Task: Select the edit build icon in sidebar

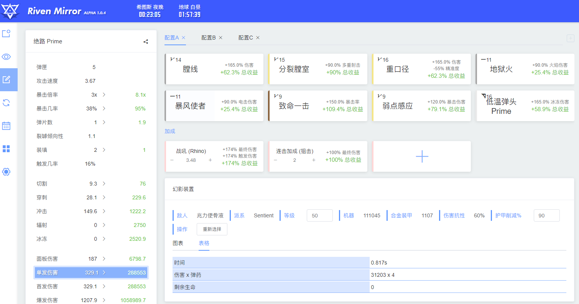Action: (6, 80)
